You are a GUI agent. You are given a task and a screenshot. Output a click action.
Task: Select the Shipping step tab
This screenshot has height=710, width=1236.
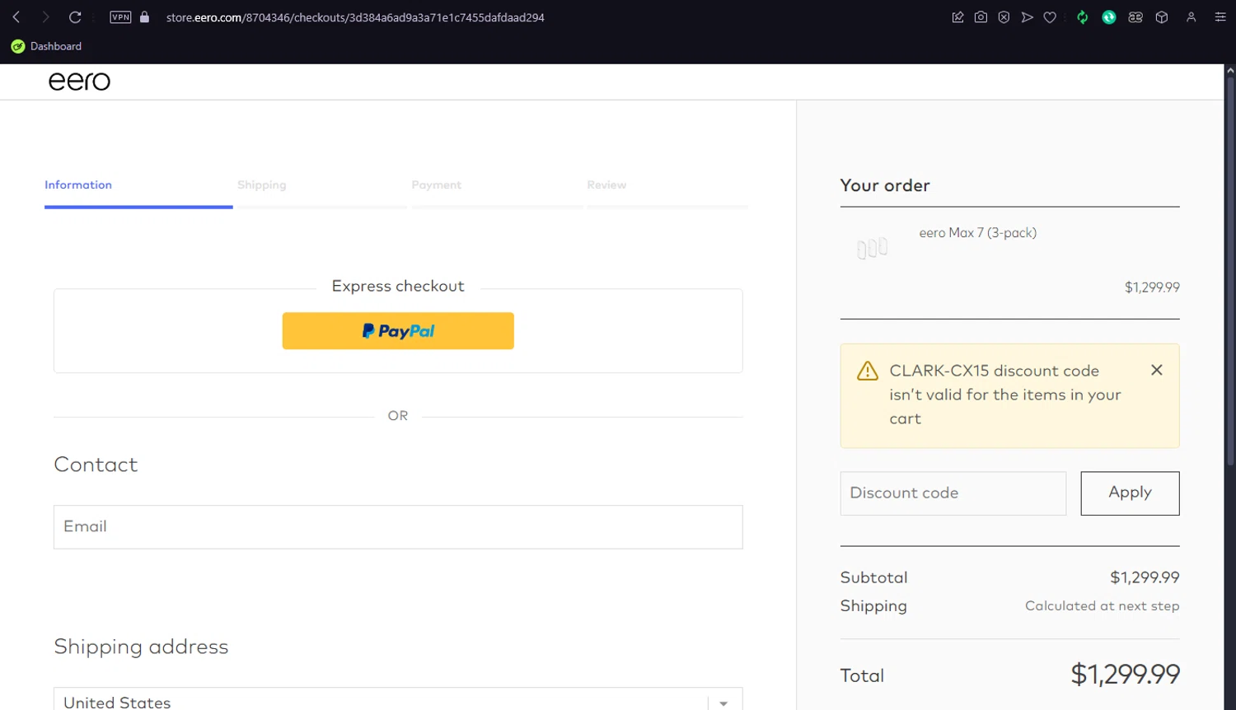pyautogui.click(x=262, y=185)
